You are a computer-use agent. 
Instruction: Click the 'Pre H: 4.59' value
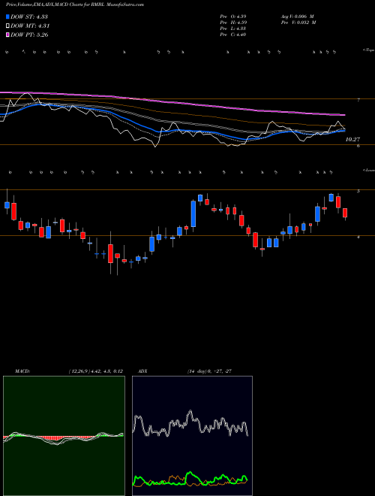coord(234,23)
